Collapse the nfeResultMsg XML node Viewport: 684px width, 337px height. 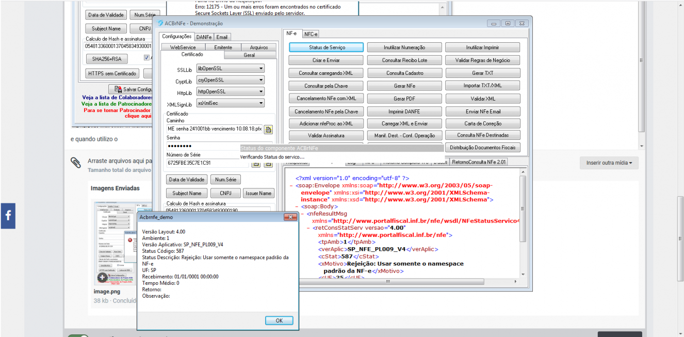click(303, 213)
